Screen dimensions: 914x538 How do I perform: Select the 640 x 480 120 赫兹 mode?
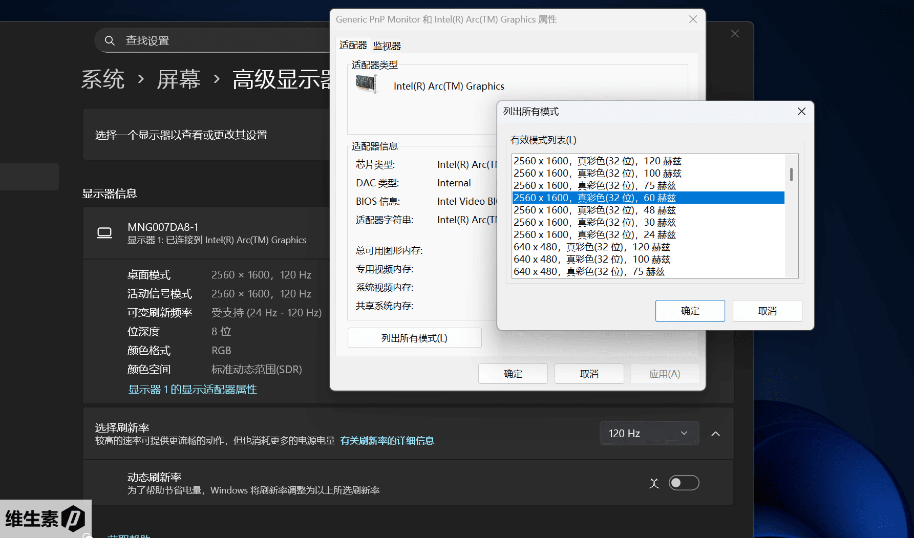[591, 247]
